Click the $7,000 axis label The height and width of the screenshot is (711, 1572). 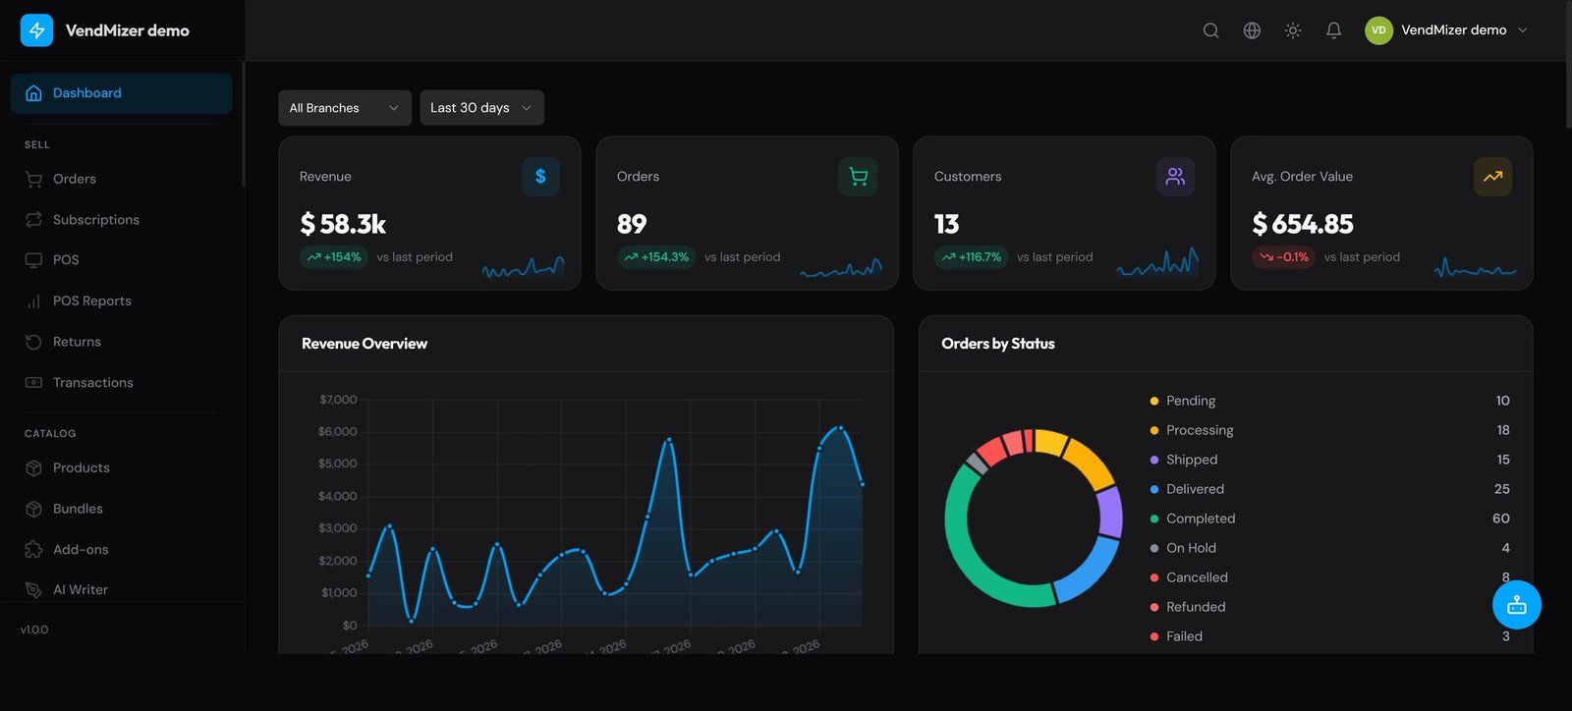338,400
